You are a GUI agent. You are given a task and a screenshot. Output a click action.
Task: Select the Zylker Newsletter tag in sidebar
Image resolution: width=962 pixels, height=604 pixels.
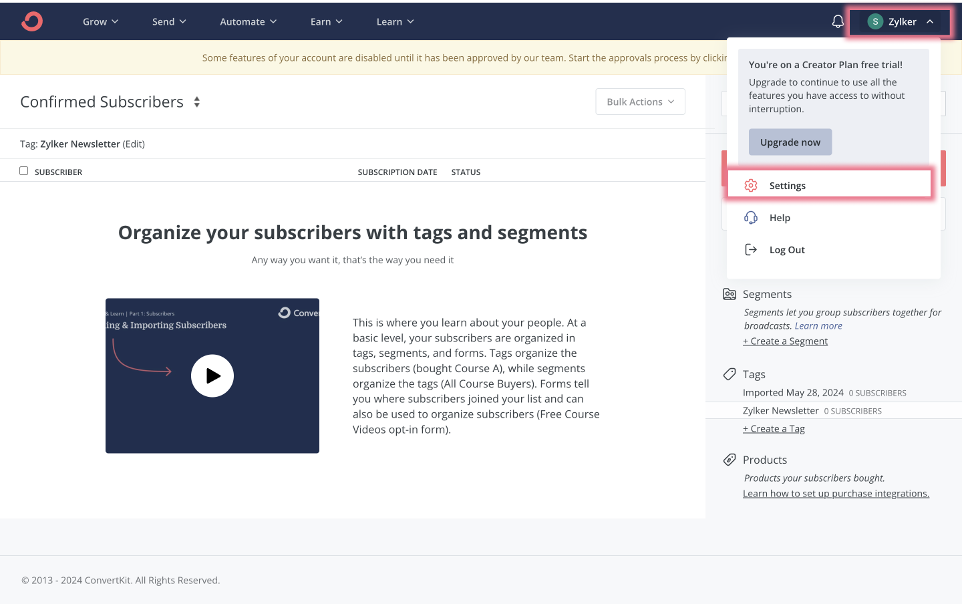point(780,411)
